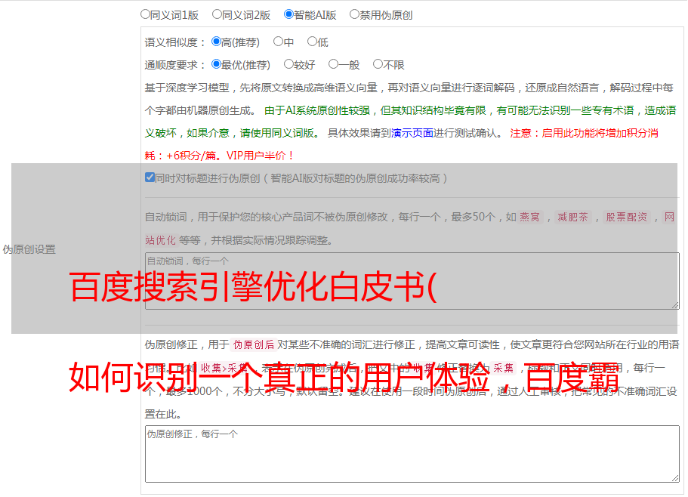Screen dimensions: 688x497
Task: Set 语义相似度 to 高(推荐)
Action: [x=216, y=42]
